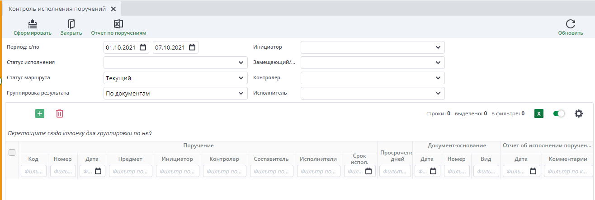The image size is (595, 200).
Task: Check the select-all rows checkbox
Action: [12, 152]
